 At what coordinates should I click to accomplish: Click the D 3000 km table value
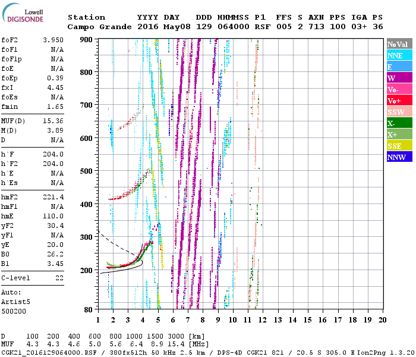(176, 337)
